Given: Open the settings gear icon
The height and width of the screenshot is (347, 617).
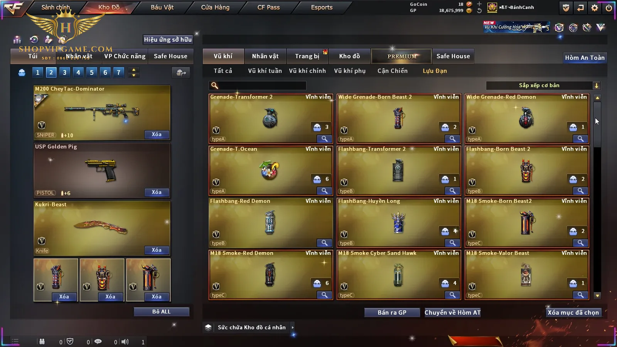Looking at the screenshot, I should tap(595, 8).
